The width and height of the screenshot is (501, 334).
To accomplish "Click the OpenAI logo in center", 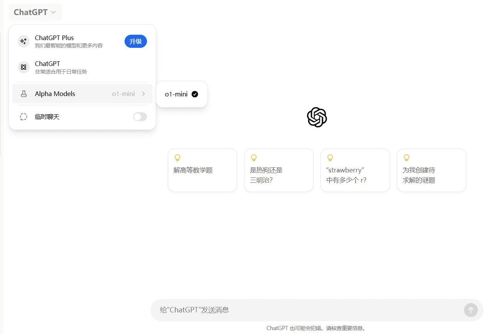I will pos(317,117).
